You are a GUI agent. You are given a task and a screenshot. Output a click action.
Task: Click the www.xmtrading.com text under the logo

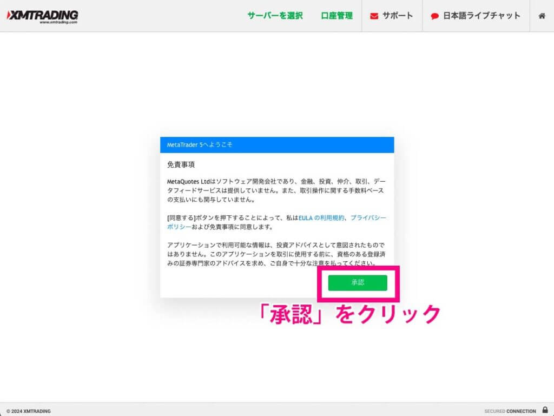point(58,23)
